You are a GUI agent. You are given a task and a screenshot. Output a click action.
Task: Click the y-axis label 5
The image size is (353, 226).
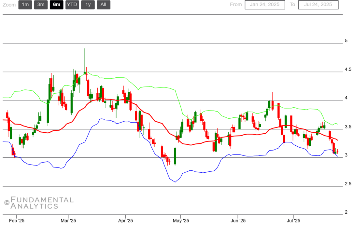pos(346,41)
